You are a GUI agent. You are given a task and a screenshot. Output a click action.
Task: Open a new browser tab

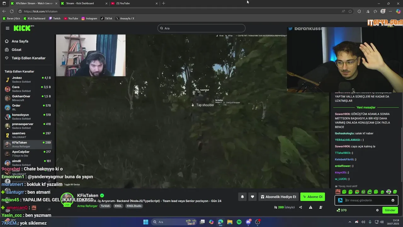coord(163,3)
